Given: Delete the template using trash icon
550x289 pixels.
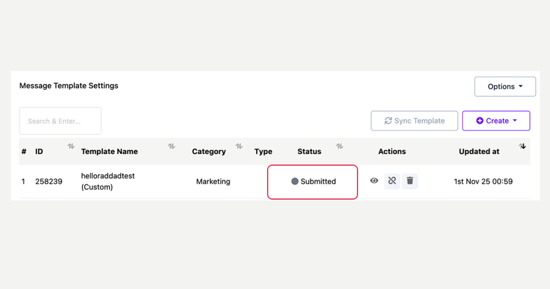Looking at the screenshot, I should [410, 181].
